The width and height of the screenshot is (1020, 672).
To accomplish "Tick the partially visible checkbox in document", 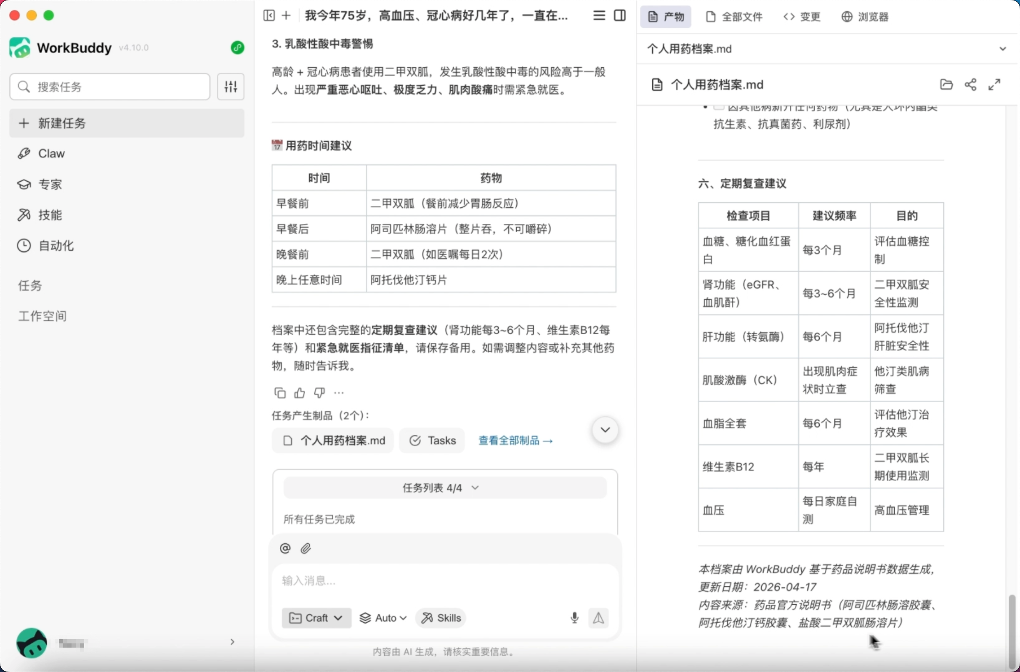I will click(x=719, y=107).
